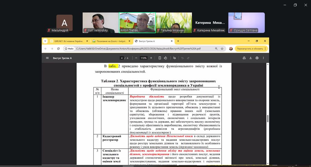Open browser menu beside the update button
The image size is (311, 167).
point(265,49)
